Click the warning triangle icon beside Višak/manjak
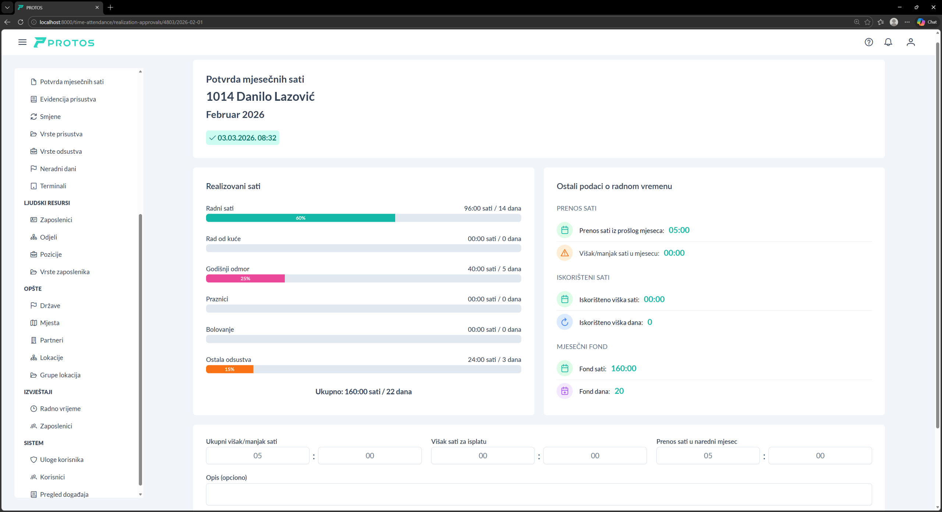 coord(564,253)
